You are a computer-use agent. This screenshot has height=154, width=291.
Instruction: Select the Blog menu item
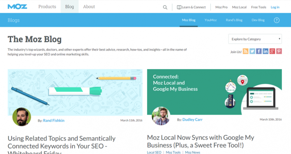pyautogui.click(x=70, y=7)
